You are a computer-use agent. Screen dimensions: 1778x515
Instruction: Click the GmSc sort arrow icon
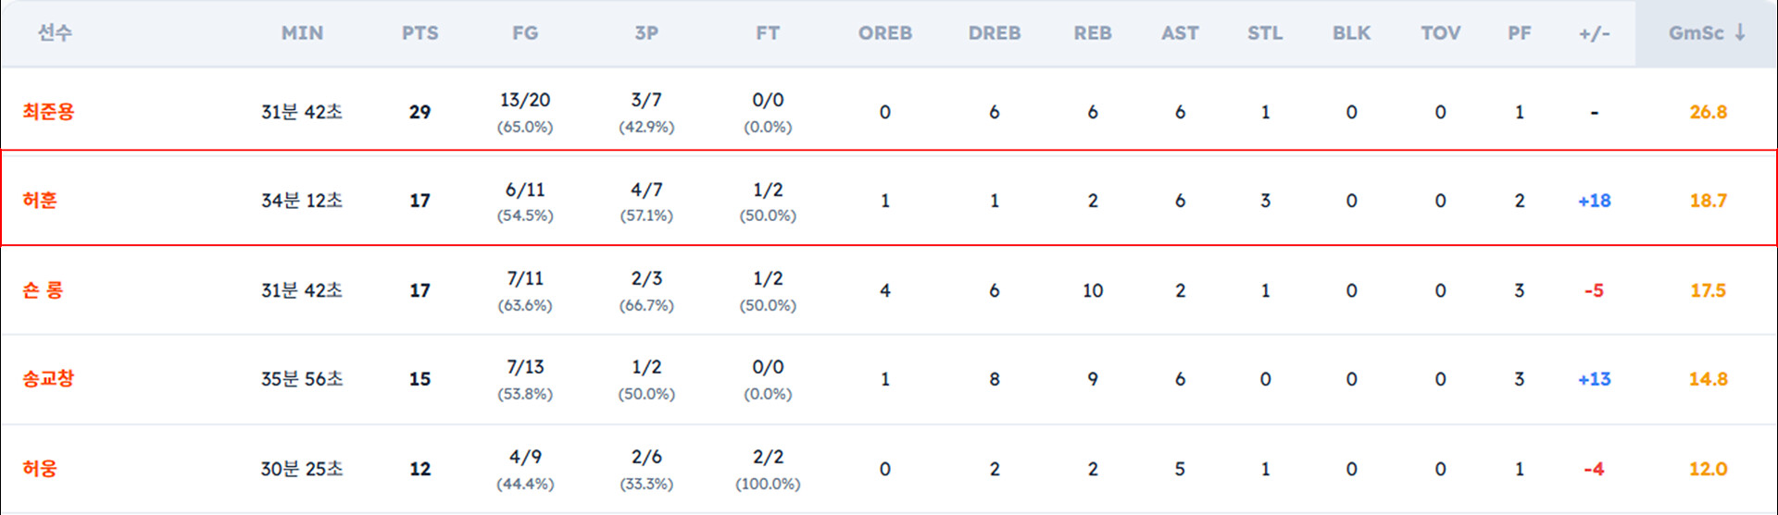point(1740,32)
